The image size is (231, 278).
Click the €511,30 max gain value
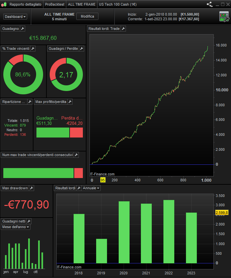[44, 124]
